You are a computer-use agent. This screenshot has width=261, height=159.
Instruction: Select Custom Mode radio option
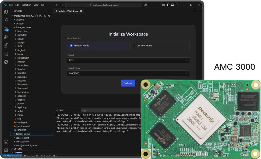tap(160, 45)
